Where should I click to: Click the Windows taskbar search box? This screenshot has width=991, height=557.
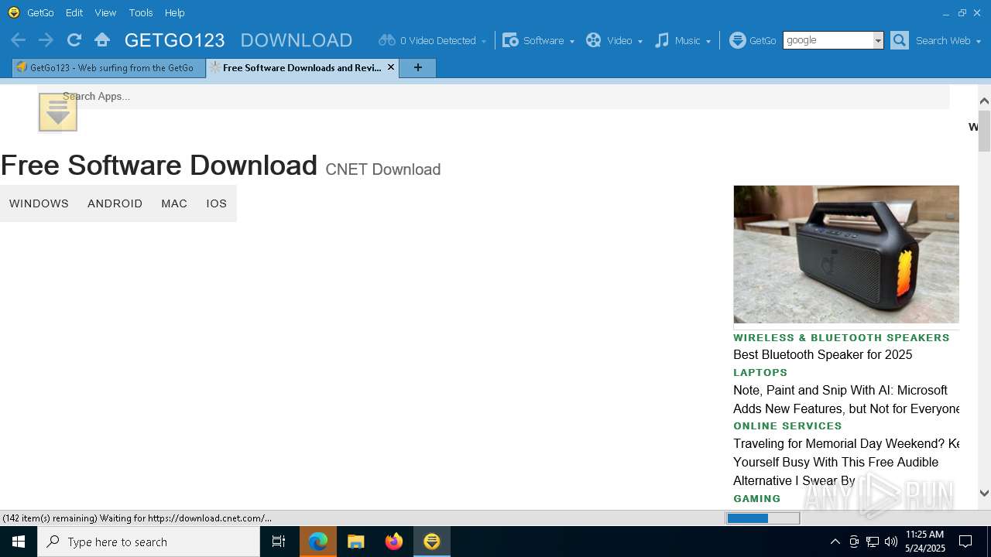coord(149,542)
